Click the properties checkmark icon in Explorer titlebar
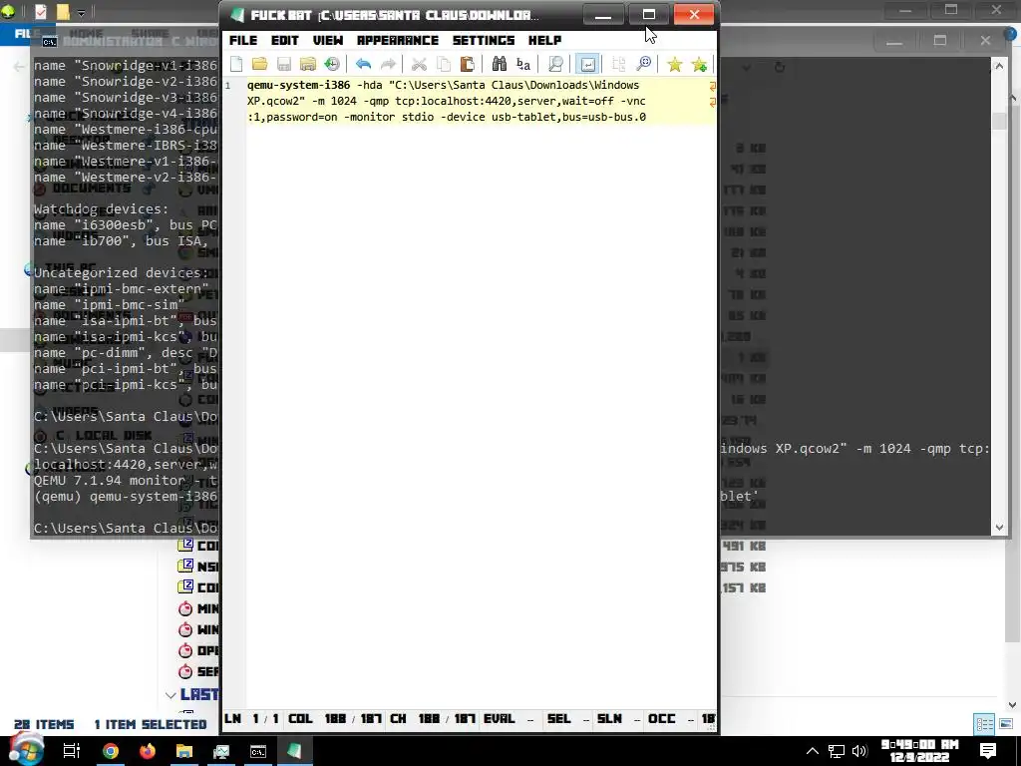Screen dimensions: 1021x766 click(40, 12)
